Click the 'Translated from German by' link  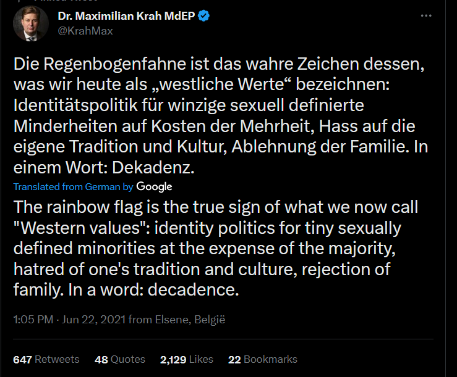click(x=73, y=187)
